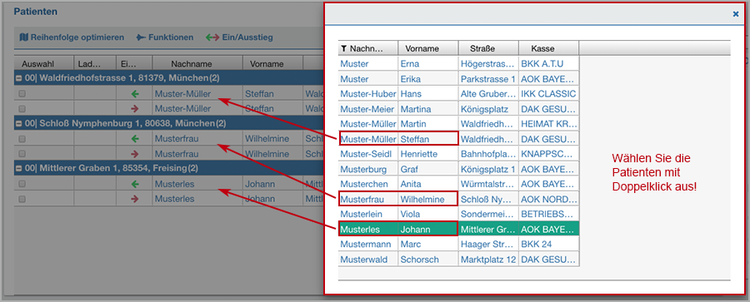Select the Musterchen patient row

[458, 184]
